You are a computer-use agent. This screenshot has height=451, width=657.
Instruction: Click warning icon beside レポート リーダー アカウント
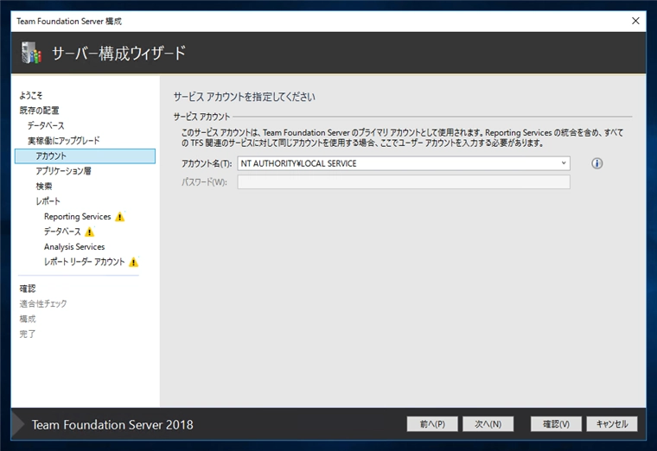(x=133, y=262)
